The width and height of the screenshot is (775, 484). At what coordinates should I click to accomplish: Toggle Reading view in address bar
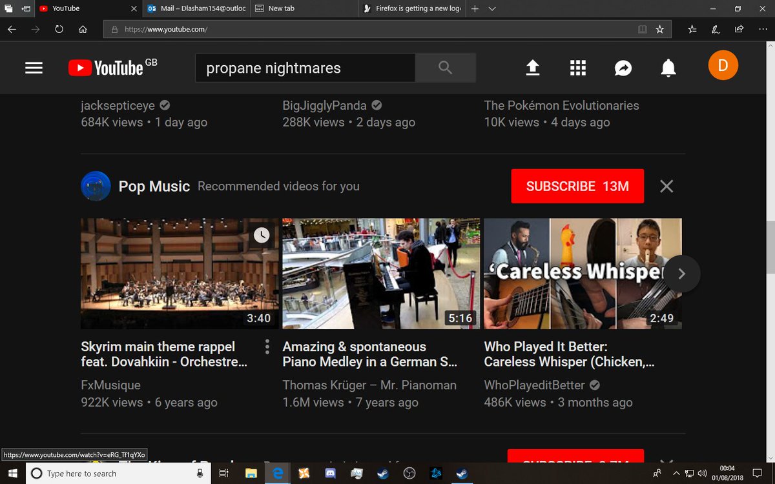[642, 29]
